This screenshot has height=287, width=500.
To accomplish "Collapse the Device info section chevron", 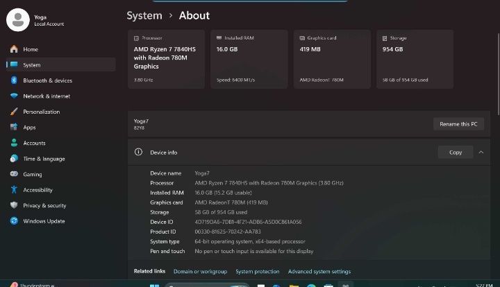I will click(481, 153).
